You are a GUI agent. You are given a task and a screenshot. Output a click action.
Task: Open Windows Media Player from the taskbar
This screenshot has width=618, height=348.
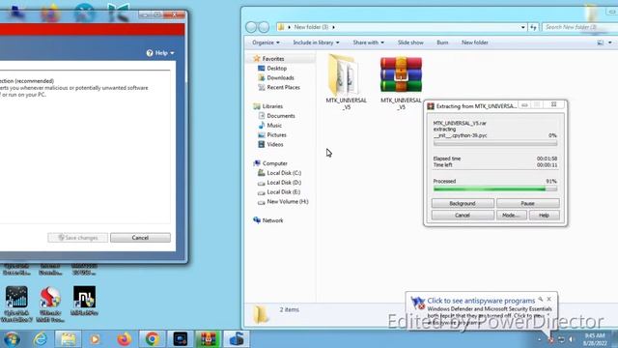point(95,339)
